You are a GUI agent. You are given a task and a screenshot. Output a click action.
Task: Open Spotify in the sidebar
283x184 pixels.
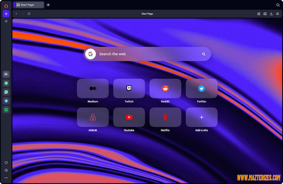click(x=6, y=110)
